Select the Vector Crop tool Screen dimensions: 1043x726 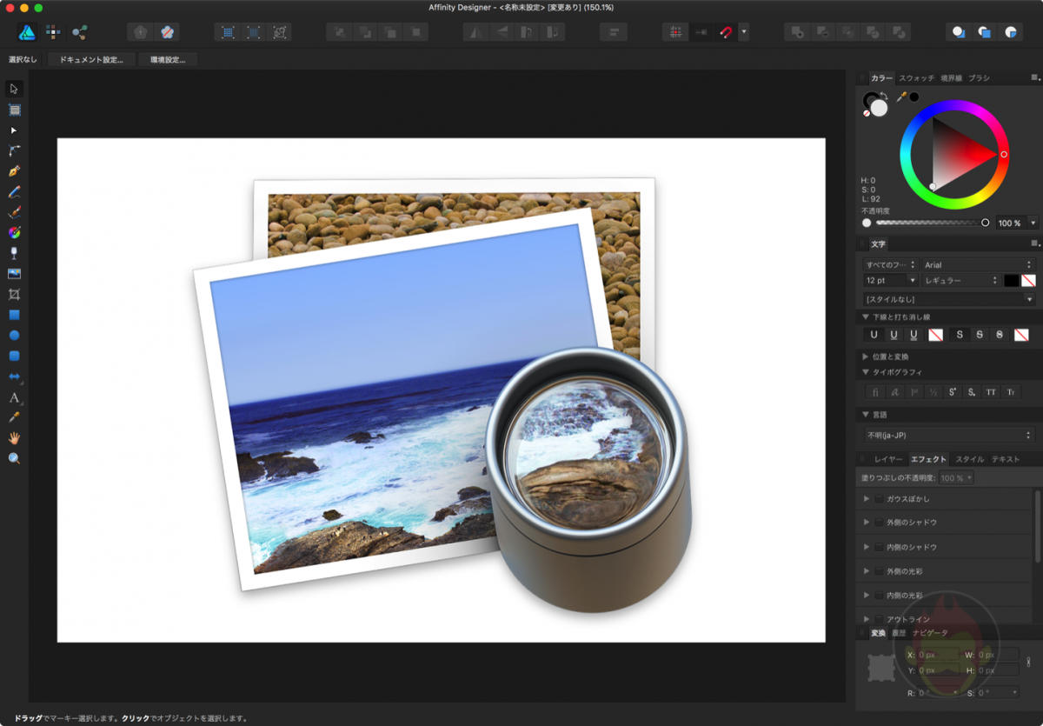(x=14, y=294)
